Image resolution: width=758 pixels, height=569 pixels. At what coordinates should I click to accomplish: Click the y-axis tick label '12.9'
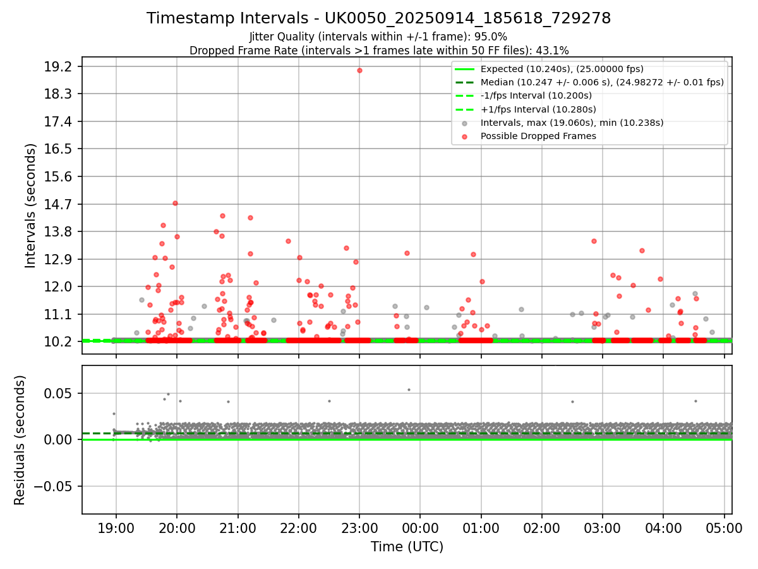pyautogui.click(x=59, y=259)
